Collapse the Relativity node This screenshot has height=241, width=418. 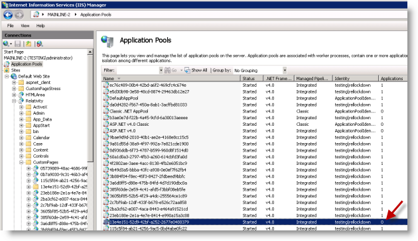point(14,101)
